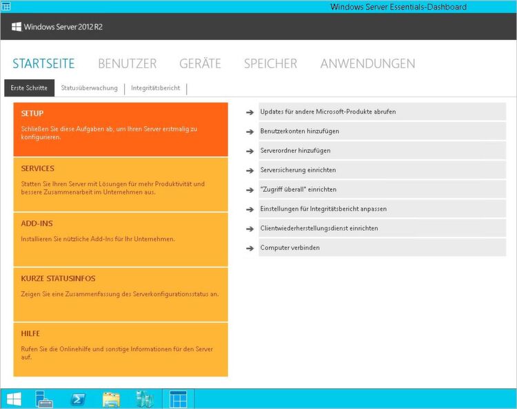The height and width of the screenshot is (409, 517).
Task: Switch to the Integritätsbericht sub-tab
Action: pos(156,88)
